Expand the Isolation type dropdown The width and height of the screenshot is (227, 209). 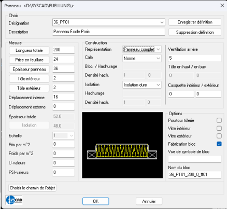tap(142, 85)
